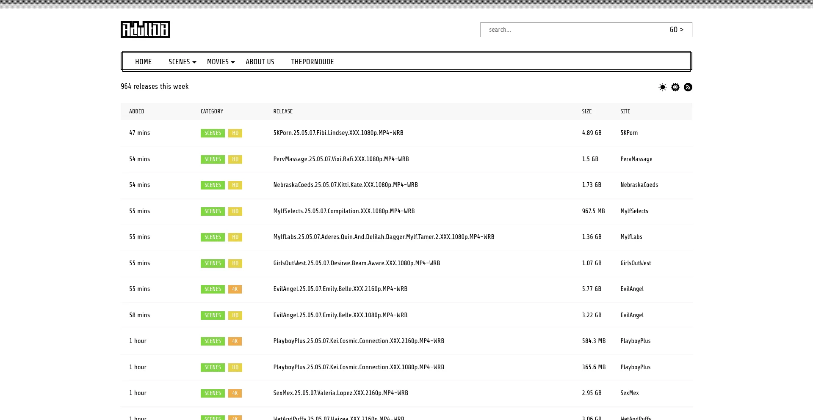Open the EvilAngel Emily.Belle 1080p release
813x420 pixels.
tap(340, 315)
